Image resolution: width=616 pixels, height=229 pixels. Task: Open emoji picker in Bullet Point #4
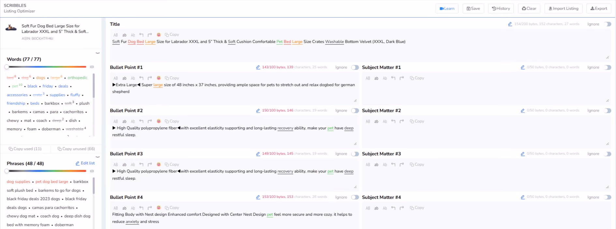(x=159, y=208)
